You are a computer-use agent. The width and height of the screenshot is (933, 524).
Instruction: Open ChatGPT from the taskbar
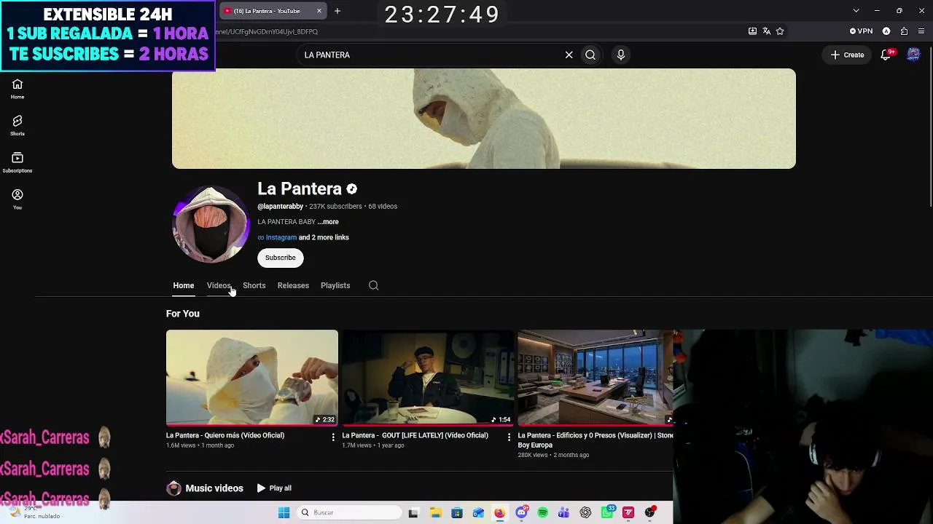click(x=585, y=512)
